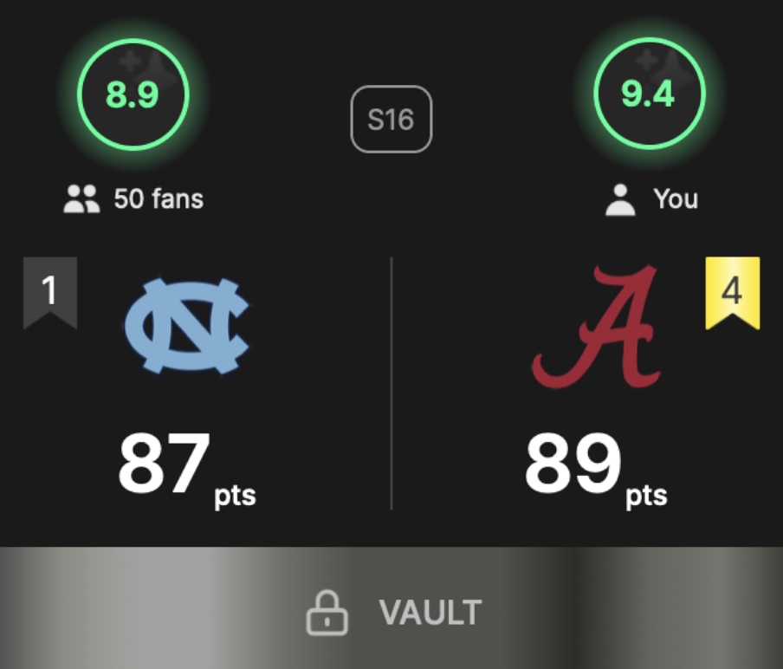Select the gray seed 1 ribbon
The width and height of the screenshot is (783, 669).
pyautogui.click(x=50, y=293)
